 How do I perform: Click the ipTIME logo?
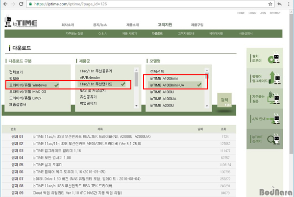(21, 22)
